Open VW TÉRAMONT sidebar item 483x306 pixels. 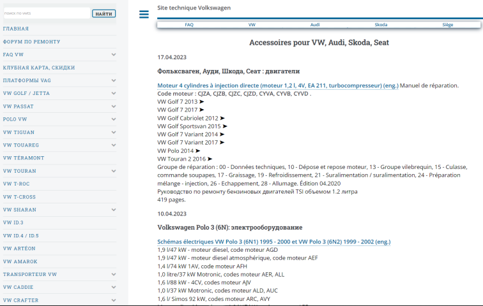24,158
